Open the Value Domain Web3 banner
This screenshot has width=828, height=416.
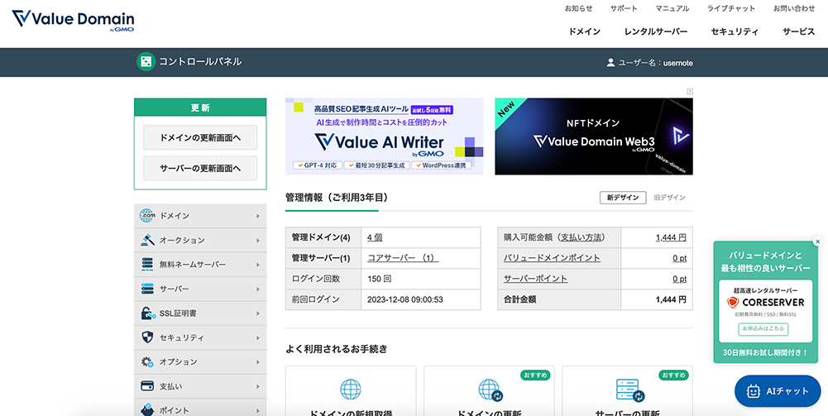click(594, 136)
